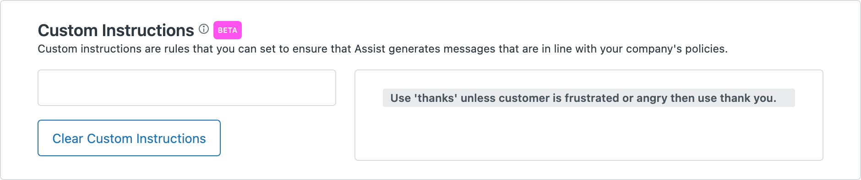Remove all rules with Clear Custom Instructions
861x180 pixels.
(x=129, y=138)
